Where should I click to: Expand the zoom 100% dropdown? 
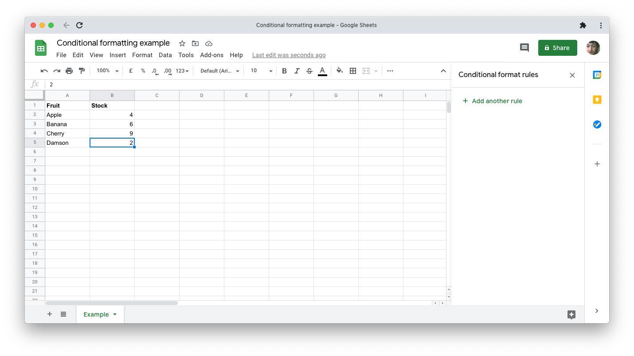click(108, 71)
